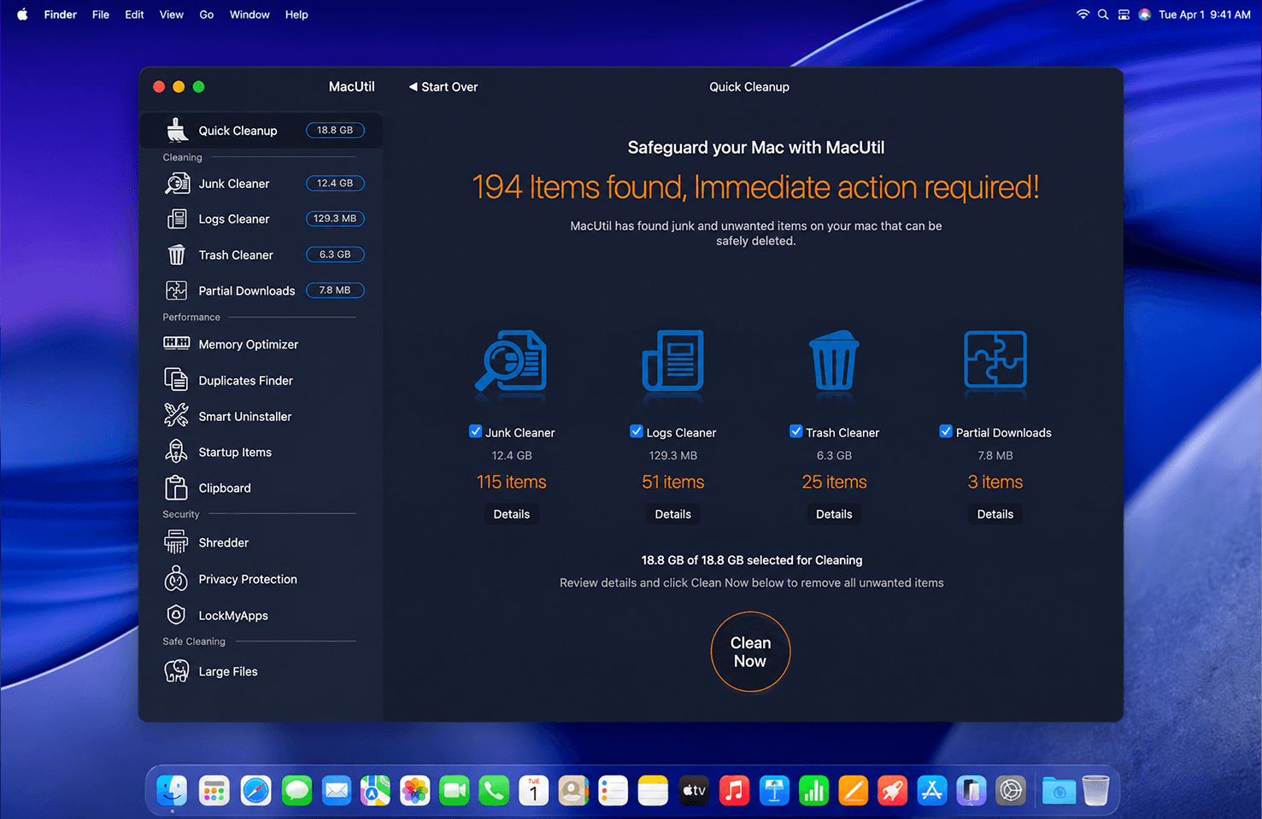Open Messages from the Dock
Image resolution: width=1262 pixels, height=819 pixels.
pyautogui.click(x=296, y=791)
